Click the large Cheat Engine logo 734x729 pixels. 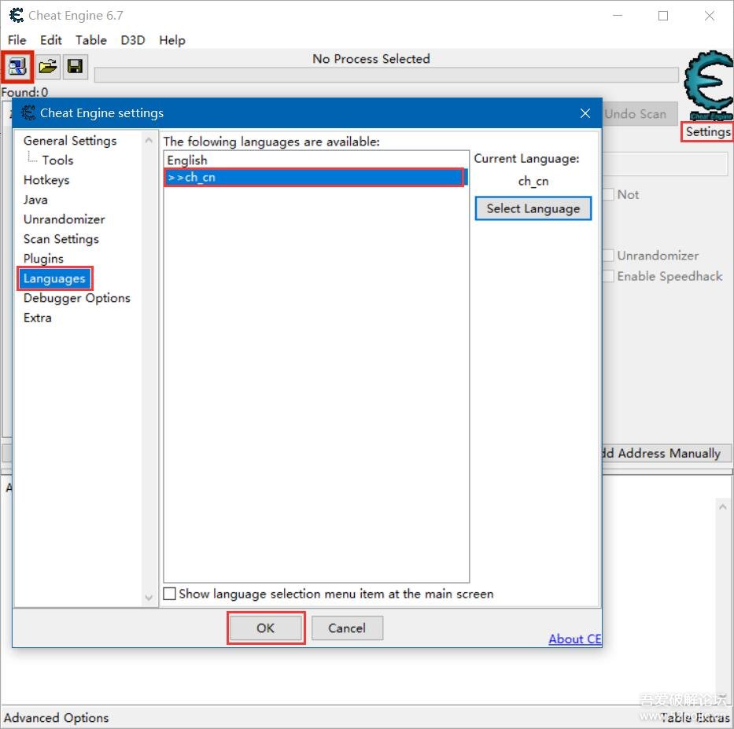pyautogui.click(x=709, y=85)
